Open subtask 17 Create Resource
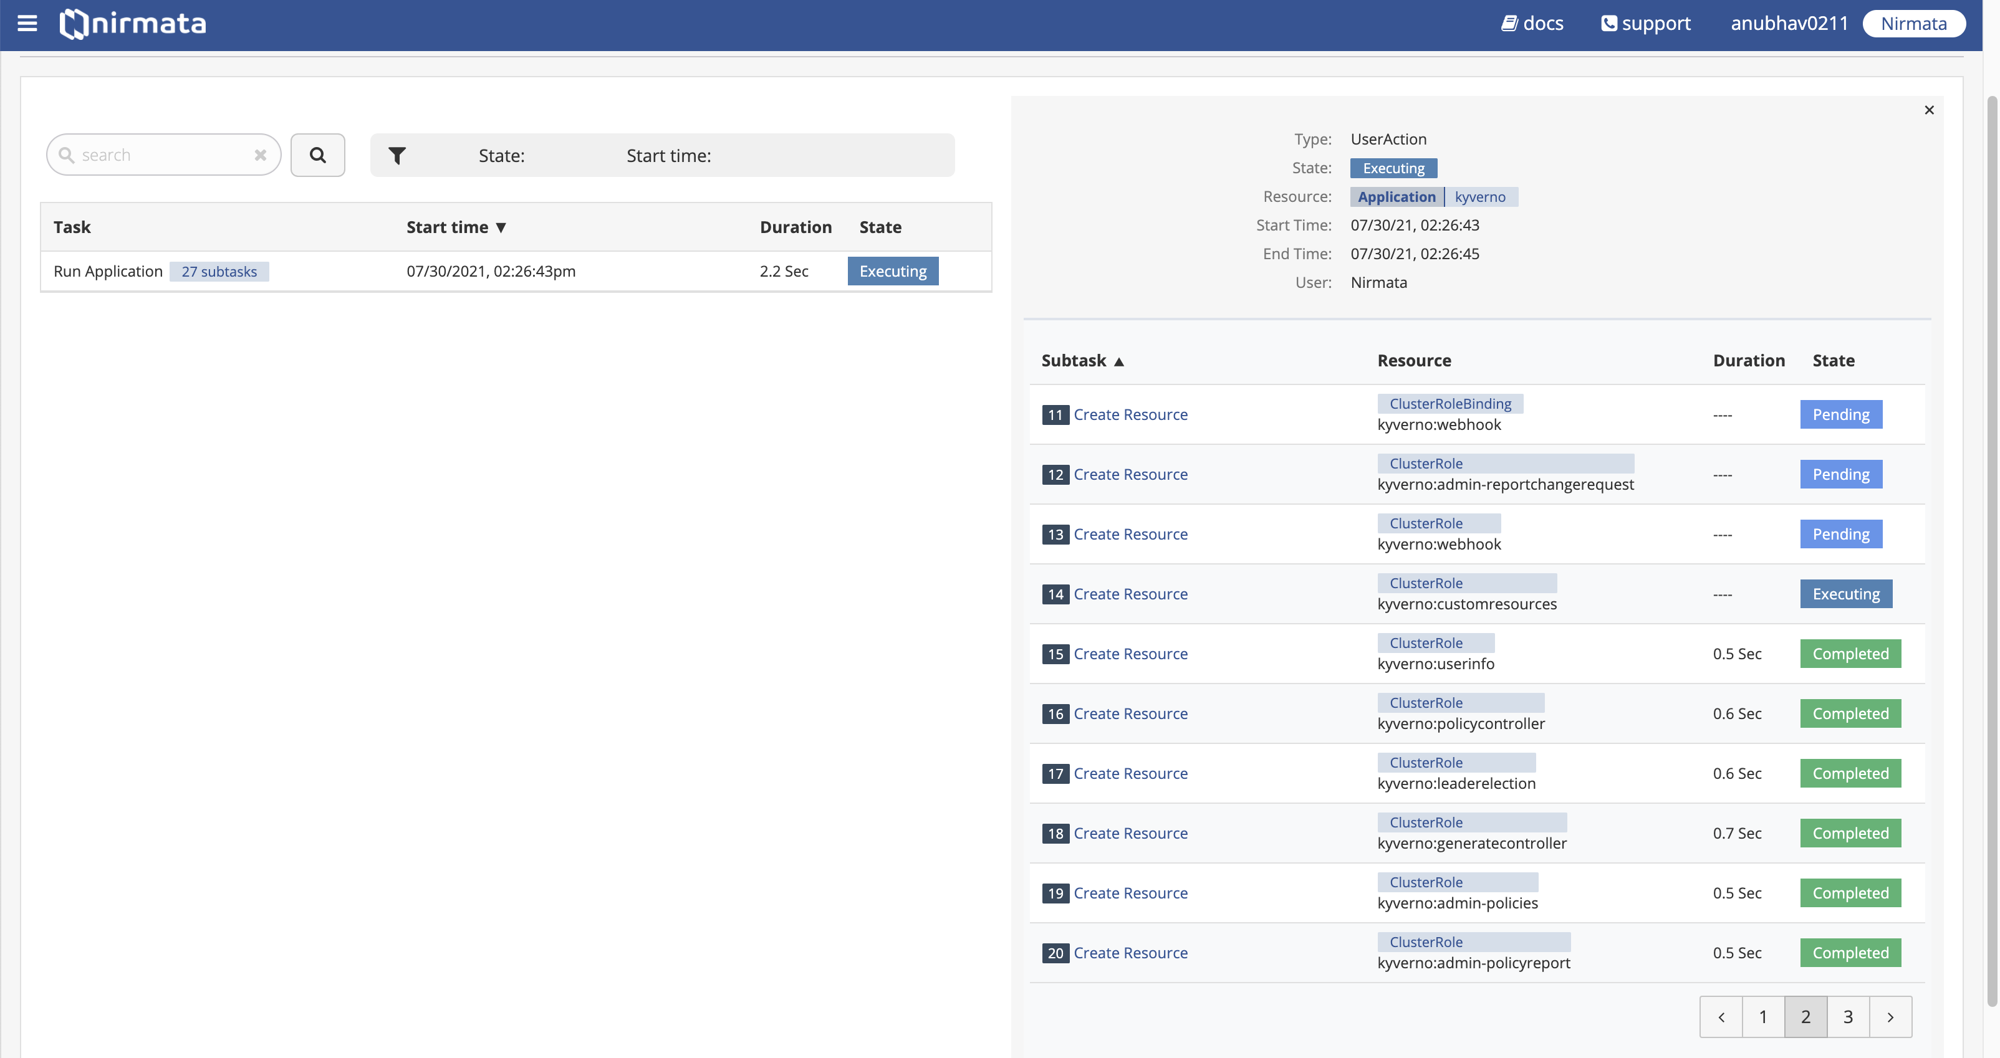The height and width of the screenshot is (1058, 2000). pyautogui.click(x=1130, y=774)
